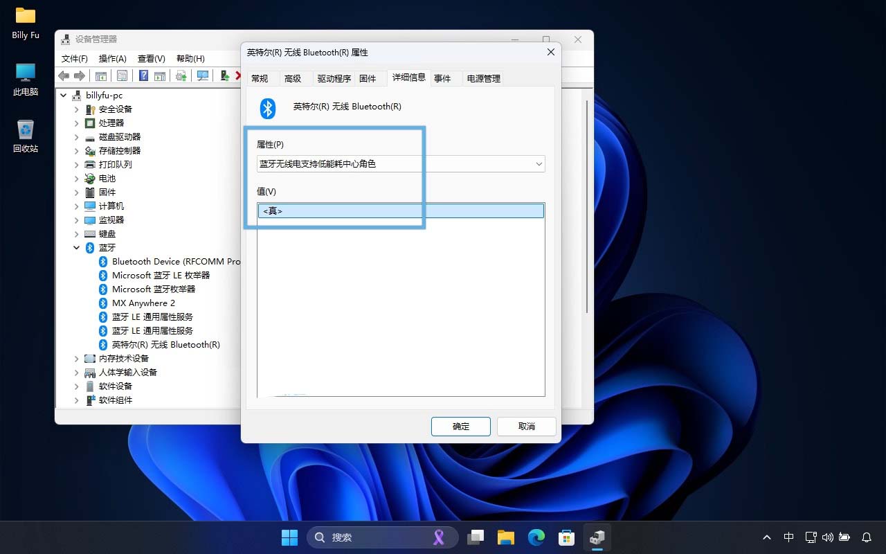Click the add device icon with green arrow
Image resolution: width=886 pixels, height=554 pixels.
click(225, 75)
